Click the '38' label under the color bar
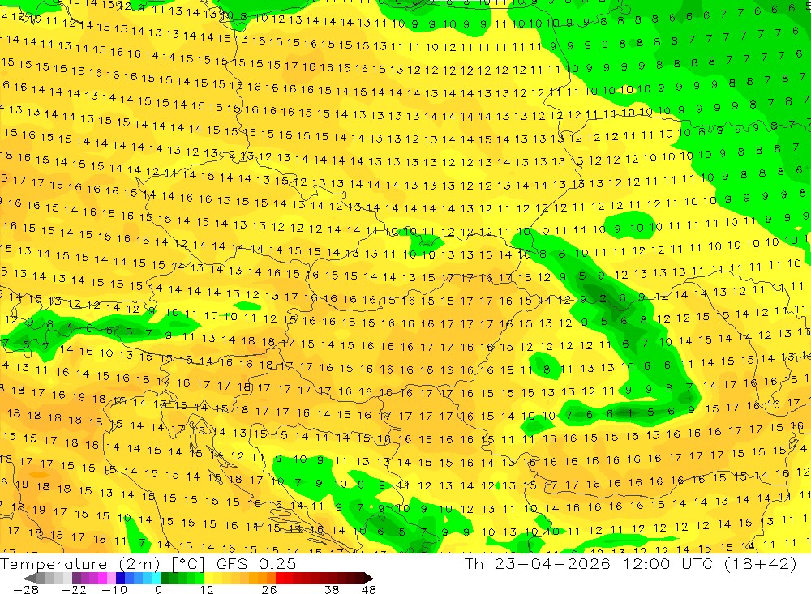The image size is (811, 594). point(332,589)
